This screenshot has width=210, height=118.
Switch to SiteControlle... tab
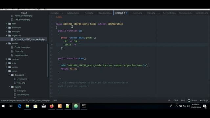tap(169, 13)
